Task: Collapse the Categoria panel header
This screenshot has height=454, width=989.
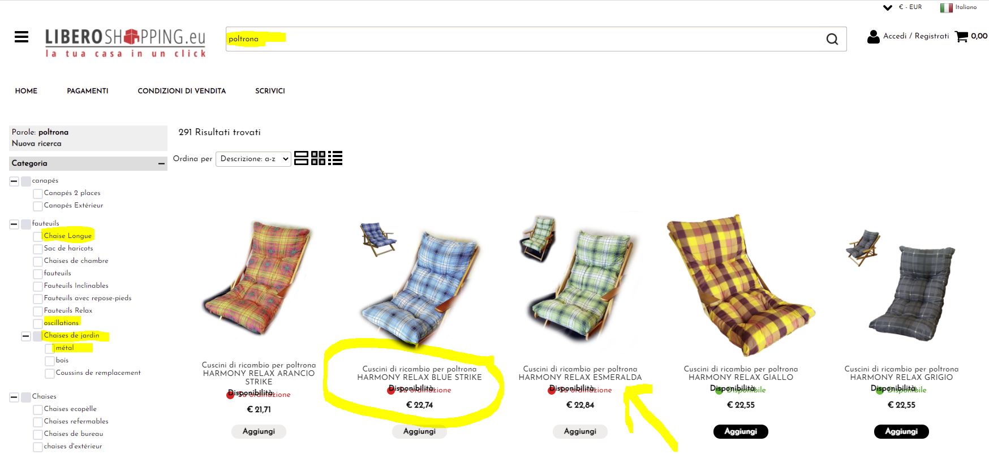Action: click(x=161, y=163)
